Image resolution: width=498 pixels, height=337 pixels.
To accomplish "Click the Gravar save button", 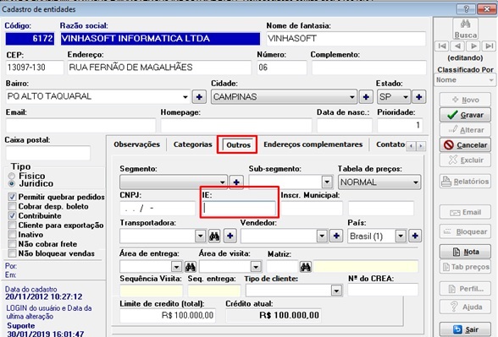I will [x=465, y=115].
